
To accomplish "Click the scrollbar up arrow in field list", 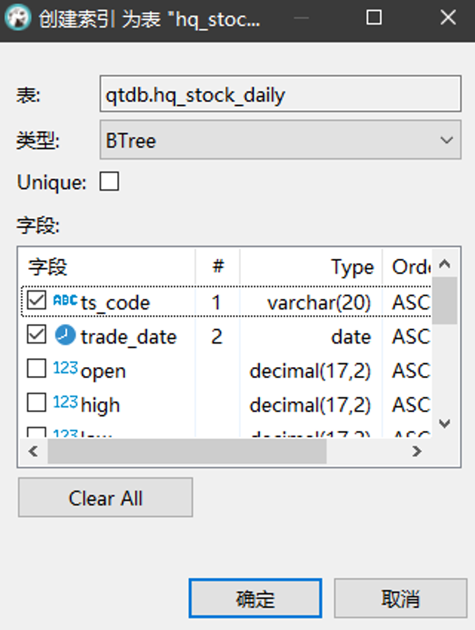I will 445,264.
